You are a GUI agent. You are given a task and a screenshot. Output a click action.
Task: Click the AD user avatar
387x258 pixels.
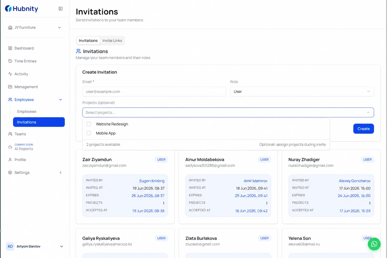coord(10,246)
